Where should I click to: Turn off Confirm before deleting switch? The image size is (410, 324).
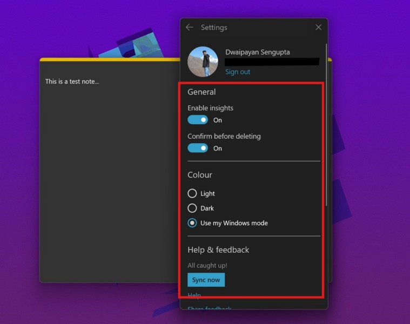pyautogui.click(x=198, y=148)
